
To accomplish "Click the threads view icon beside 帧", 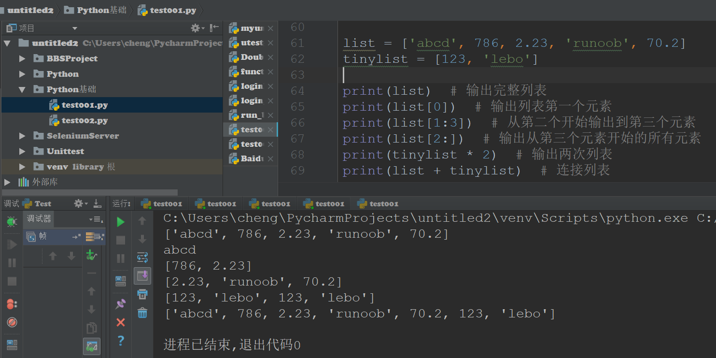I will (30, 237).
